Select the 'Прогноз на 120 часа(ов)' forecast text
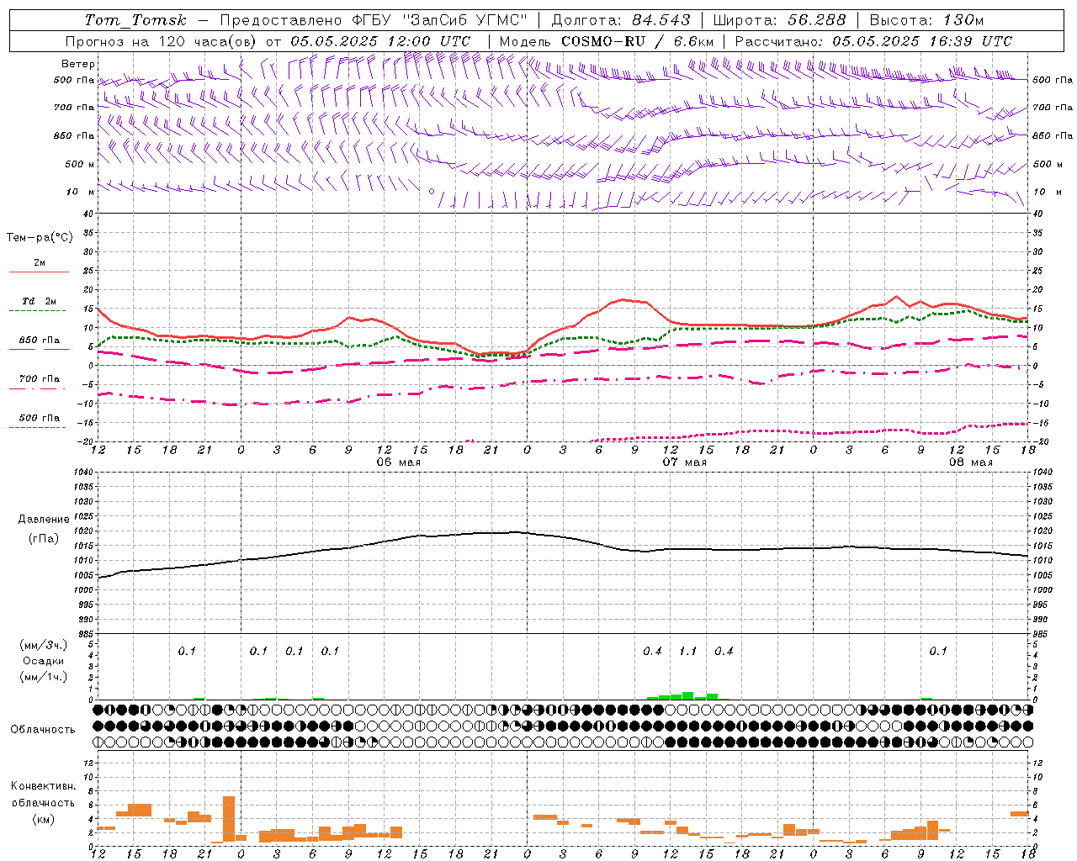1077x861 pixels. (162, 41)
